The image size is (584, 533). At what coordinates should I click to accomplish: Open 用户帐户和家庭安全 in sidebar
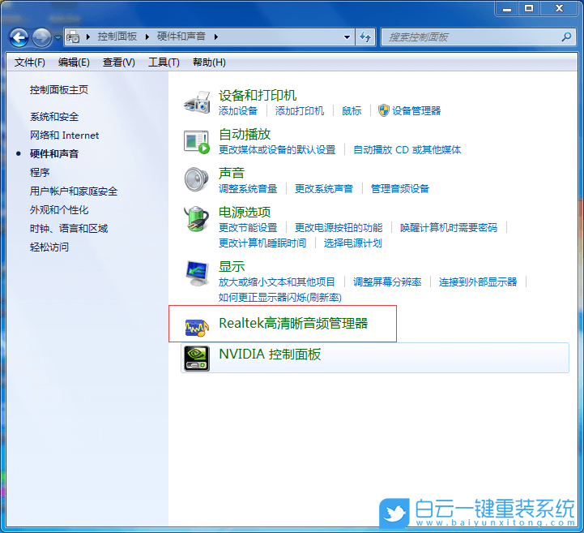coord(74,191)
